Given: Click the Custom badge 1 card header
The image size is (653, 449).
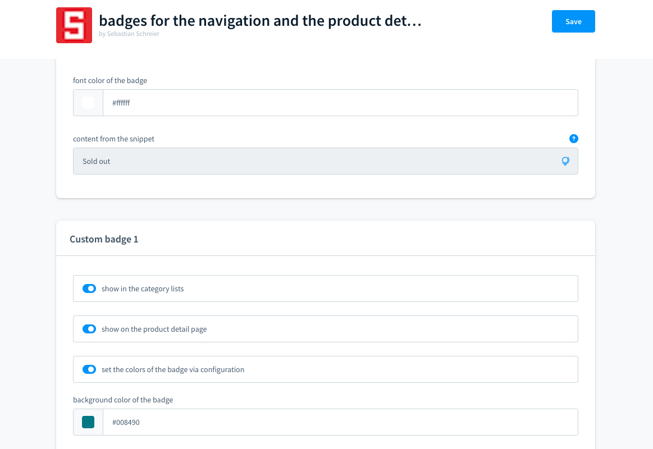Looking at the screenshot, I should (x=104, y=239).
